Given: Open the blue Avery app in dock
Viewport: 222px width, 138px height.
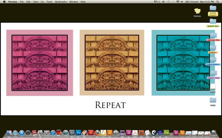Looking at the screenshot, I should (160, 133).
